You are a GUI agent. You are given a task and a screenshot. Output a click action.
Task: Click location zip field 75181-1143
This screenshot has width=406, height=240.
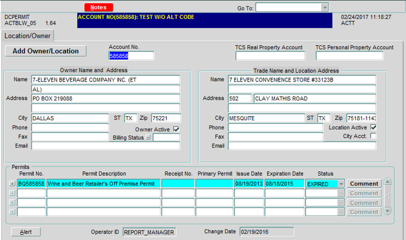coord(361,118)
